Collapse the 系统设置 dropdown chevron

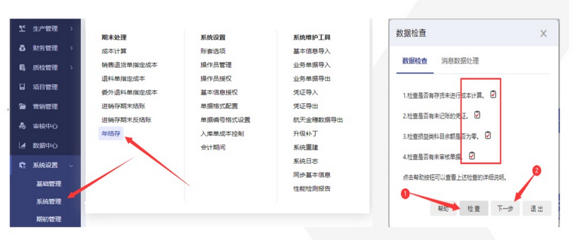coord(71,166)
